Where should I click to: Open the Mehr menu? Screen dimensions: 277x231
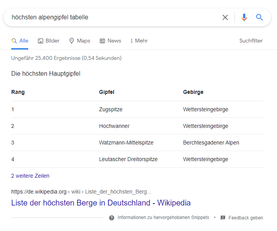(139, 41)
